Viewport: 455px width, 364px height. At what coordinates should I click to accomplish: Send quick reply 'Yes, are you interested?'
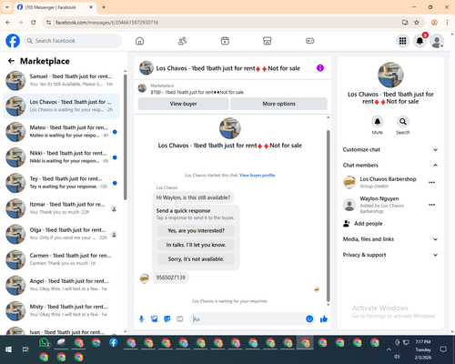196,231
